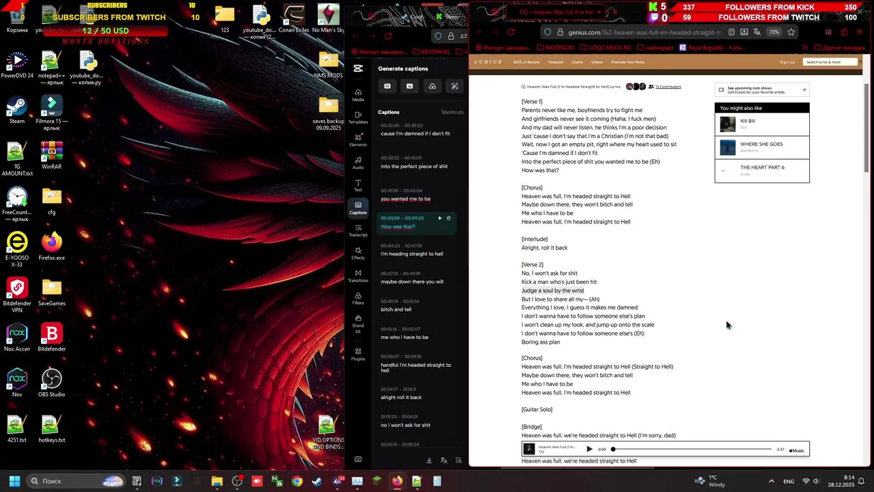Open the Transitions panel in CapCut
Screen dimensions: 874x492
(x=358, y=275)
